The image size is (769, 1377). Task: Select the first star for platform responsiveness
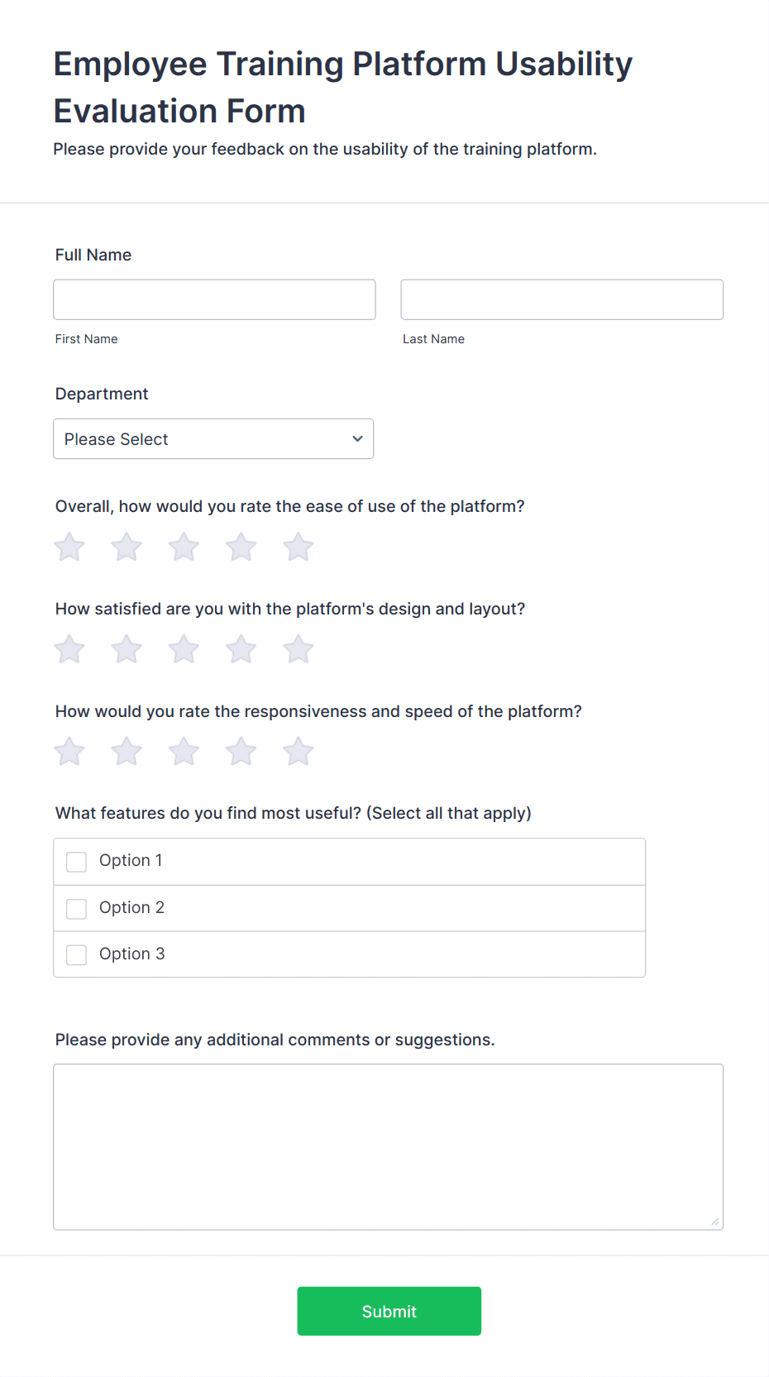coord(69,752)
